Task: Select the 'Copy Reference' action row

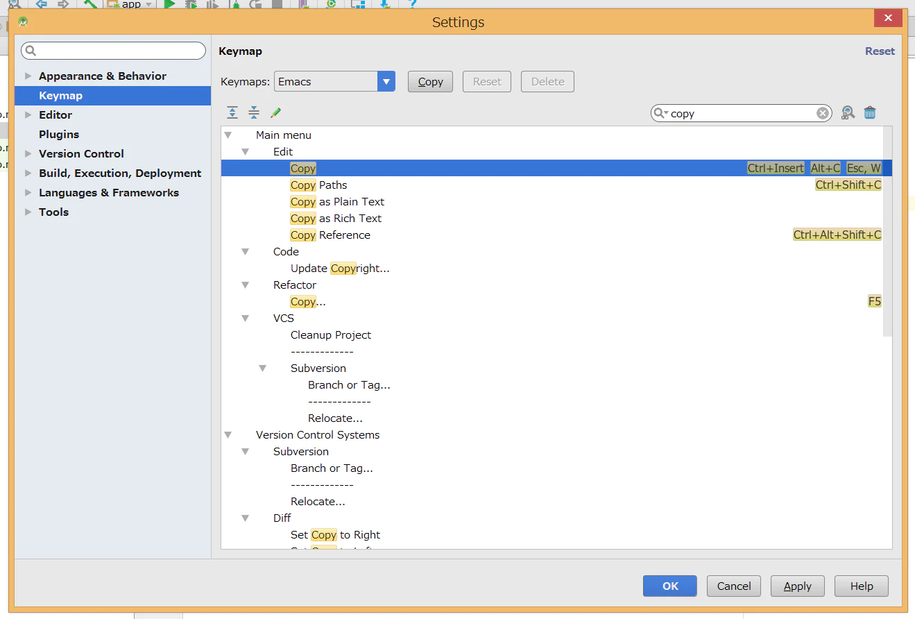Action: coord(552,235)
